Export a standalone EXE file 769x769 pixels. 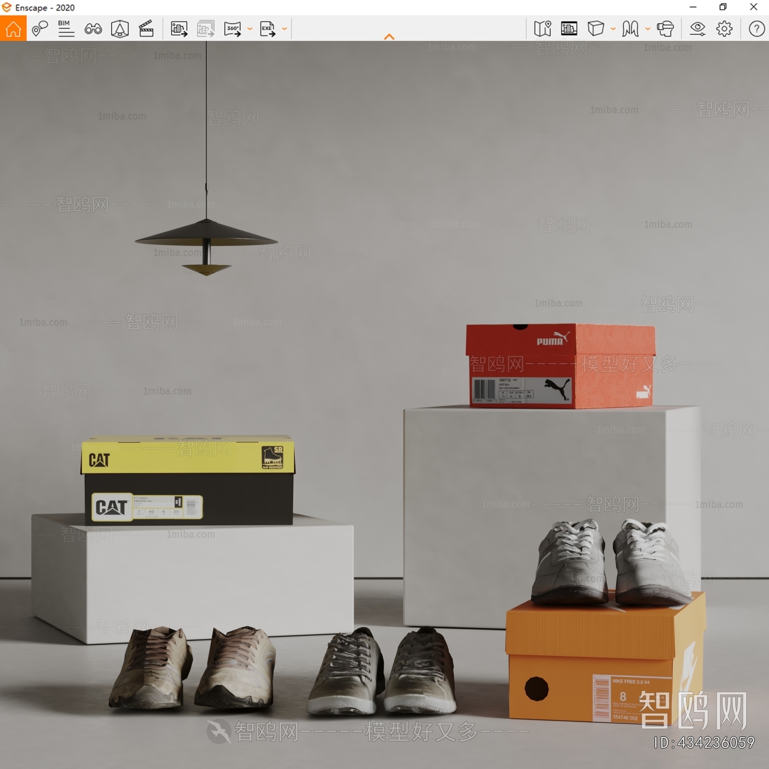pyautogui.click(x=268, y=29)
